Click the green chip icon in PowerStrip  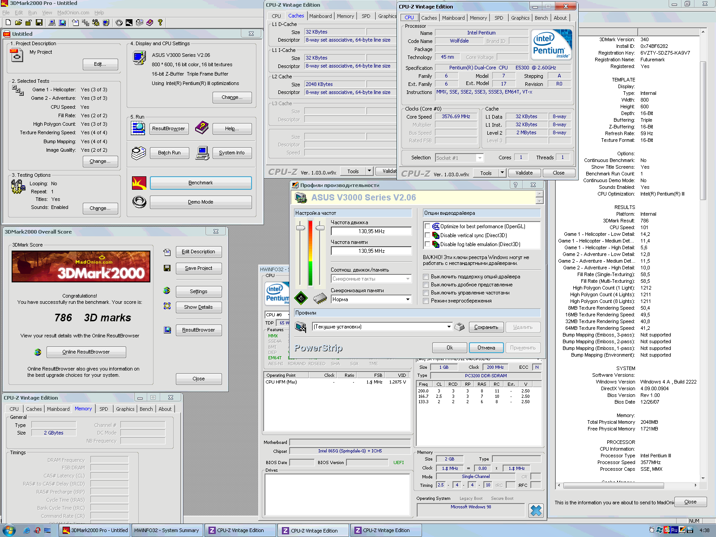(x=301, y=297)
